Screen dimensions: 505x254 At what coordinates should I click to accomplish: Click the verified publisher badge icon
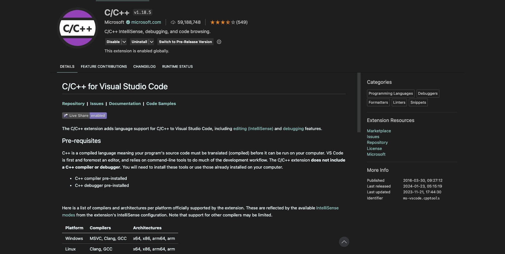[x=128, y=22]
